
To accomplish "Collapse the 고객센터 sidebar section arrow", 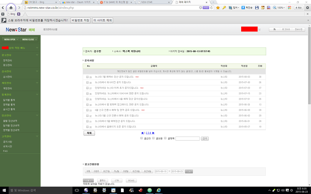I will point(37,136).
